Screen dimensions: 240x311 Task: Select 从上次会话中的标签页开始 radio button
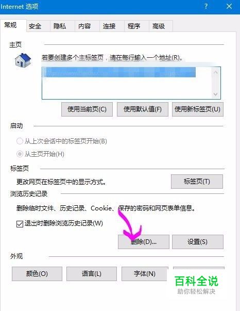pos(20,141)
